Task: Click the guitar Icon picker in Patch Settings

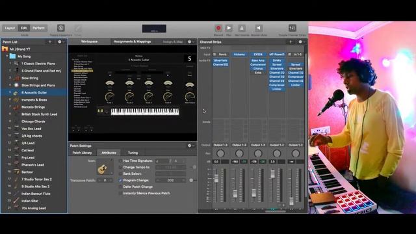Action: point(105,167)
